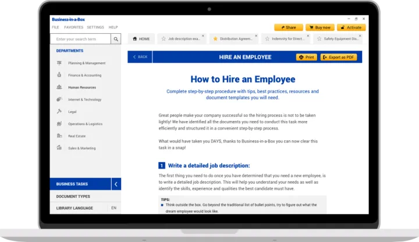Go back using the BACK button
This screenshot has height=242, width=419.
click(x=140, y=57)
